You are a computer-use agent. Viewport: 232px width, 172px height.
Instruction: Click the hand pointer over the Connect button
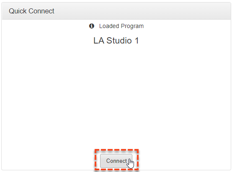(x=131, y=164)
